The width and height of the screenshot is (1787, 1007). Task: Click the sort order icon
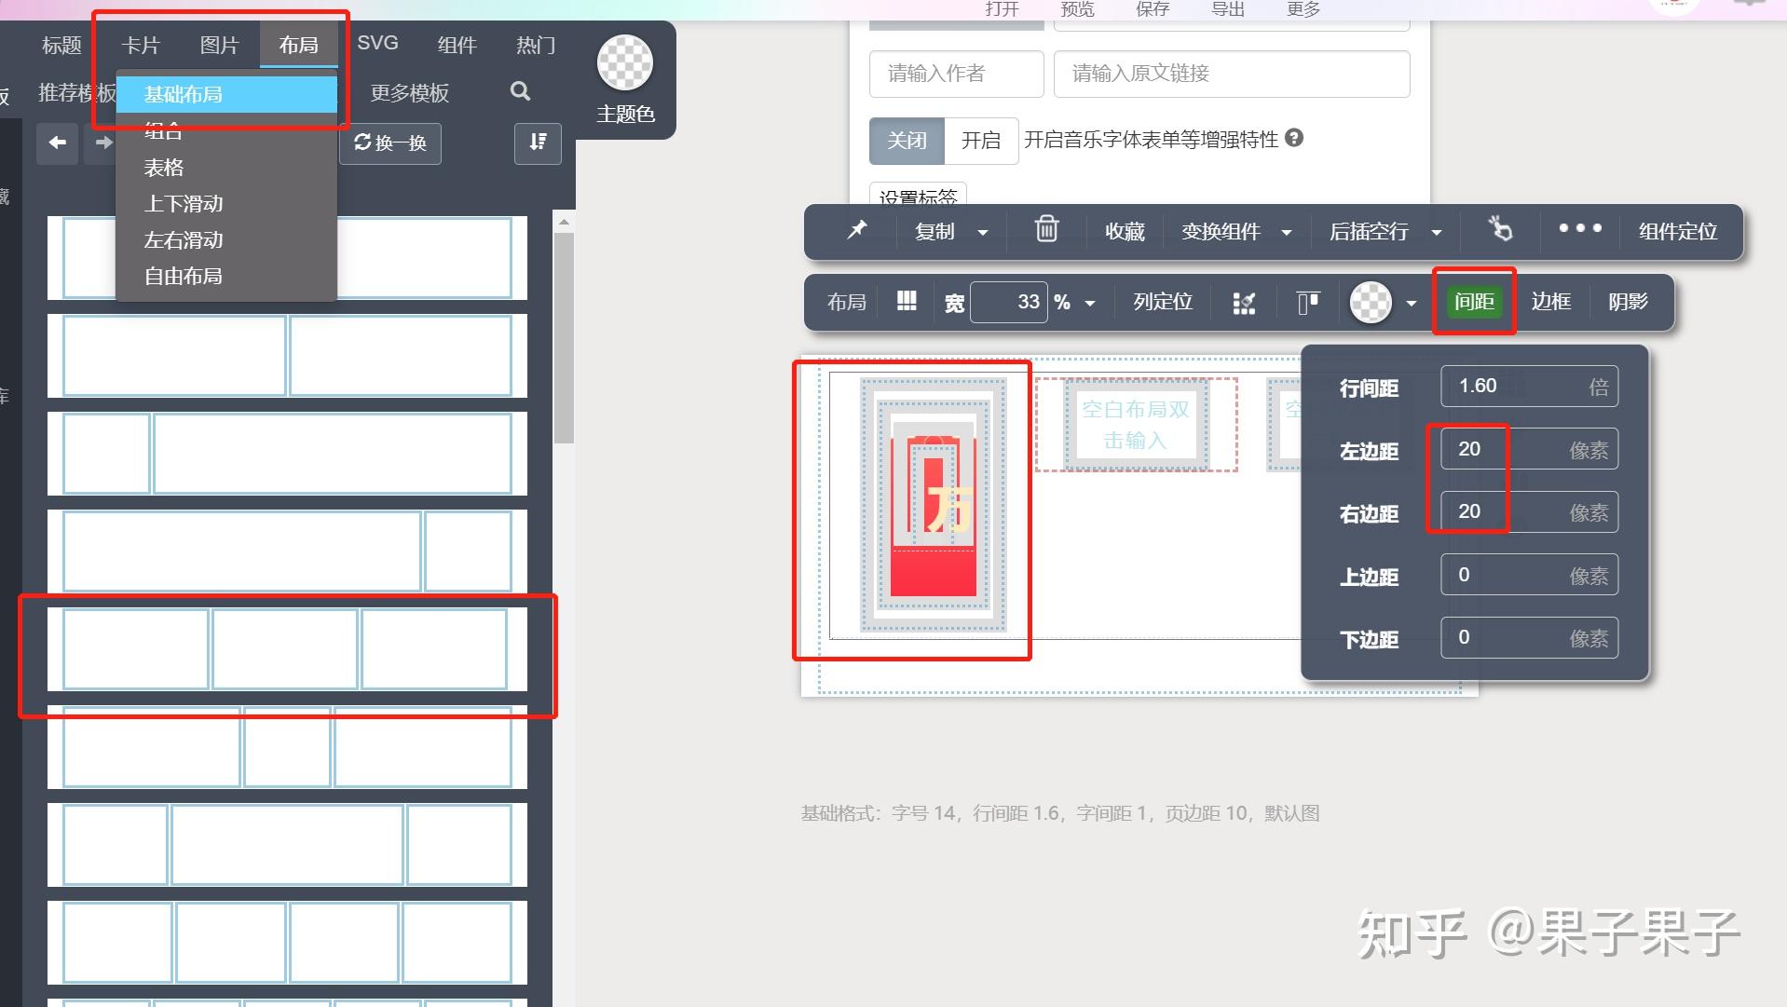point(538,143)
